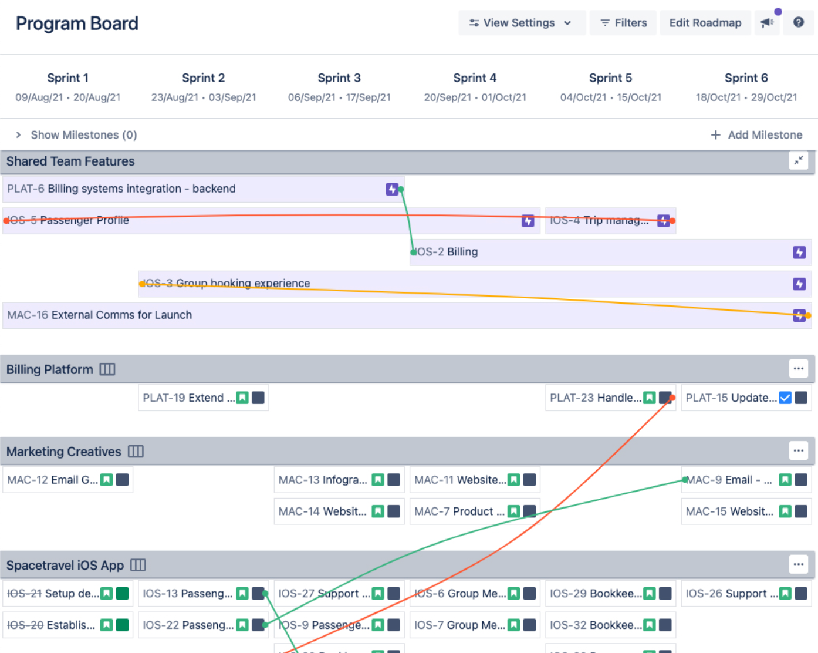
Task: Click the story icon on MAC-13 Infographic card
Action: [x=377, y=479]
